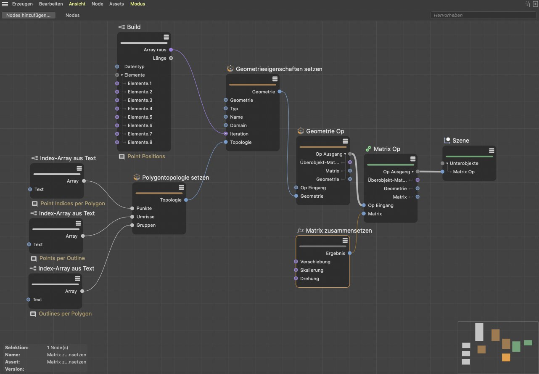Click the Ergebnis output port
The image size is (539, 374).
pyautogui.click(x=350, y=253)
